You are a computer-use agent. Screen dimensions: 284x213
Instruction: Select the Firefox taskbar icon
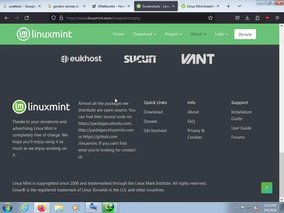pyautogui.click(x=42, y=207)
